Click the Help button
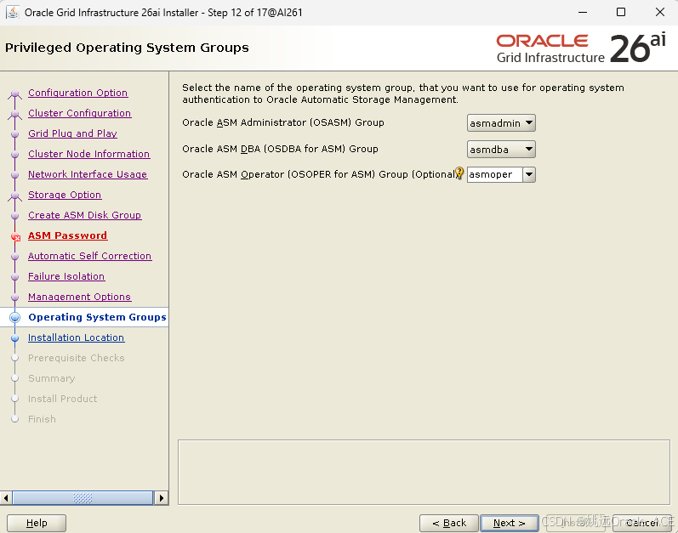Viewport: 678px width, 533px height. click(37, 523)
